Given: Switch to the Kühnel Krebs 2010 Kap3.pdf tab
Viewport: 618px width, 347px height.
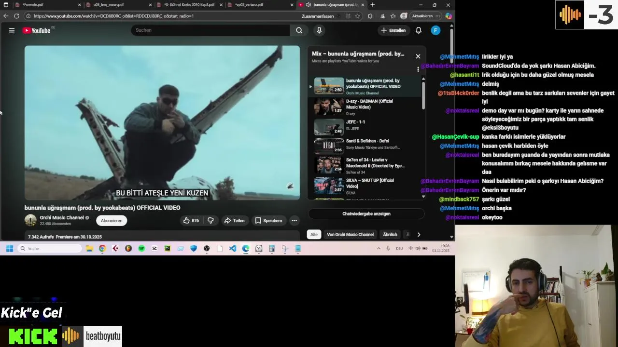Looking at the screenshot, I should (189, 5).
